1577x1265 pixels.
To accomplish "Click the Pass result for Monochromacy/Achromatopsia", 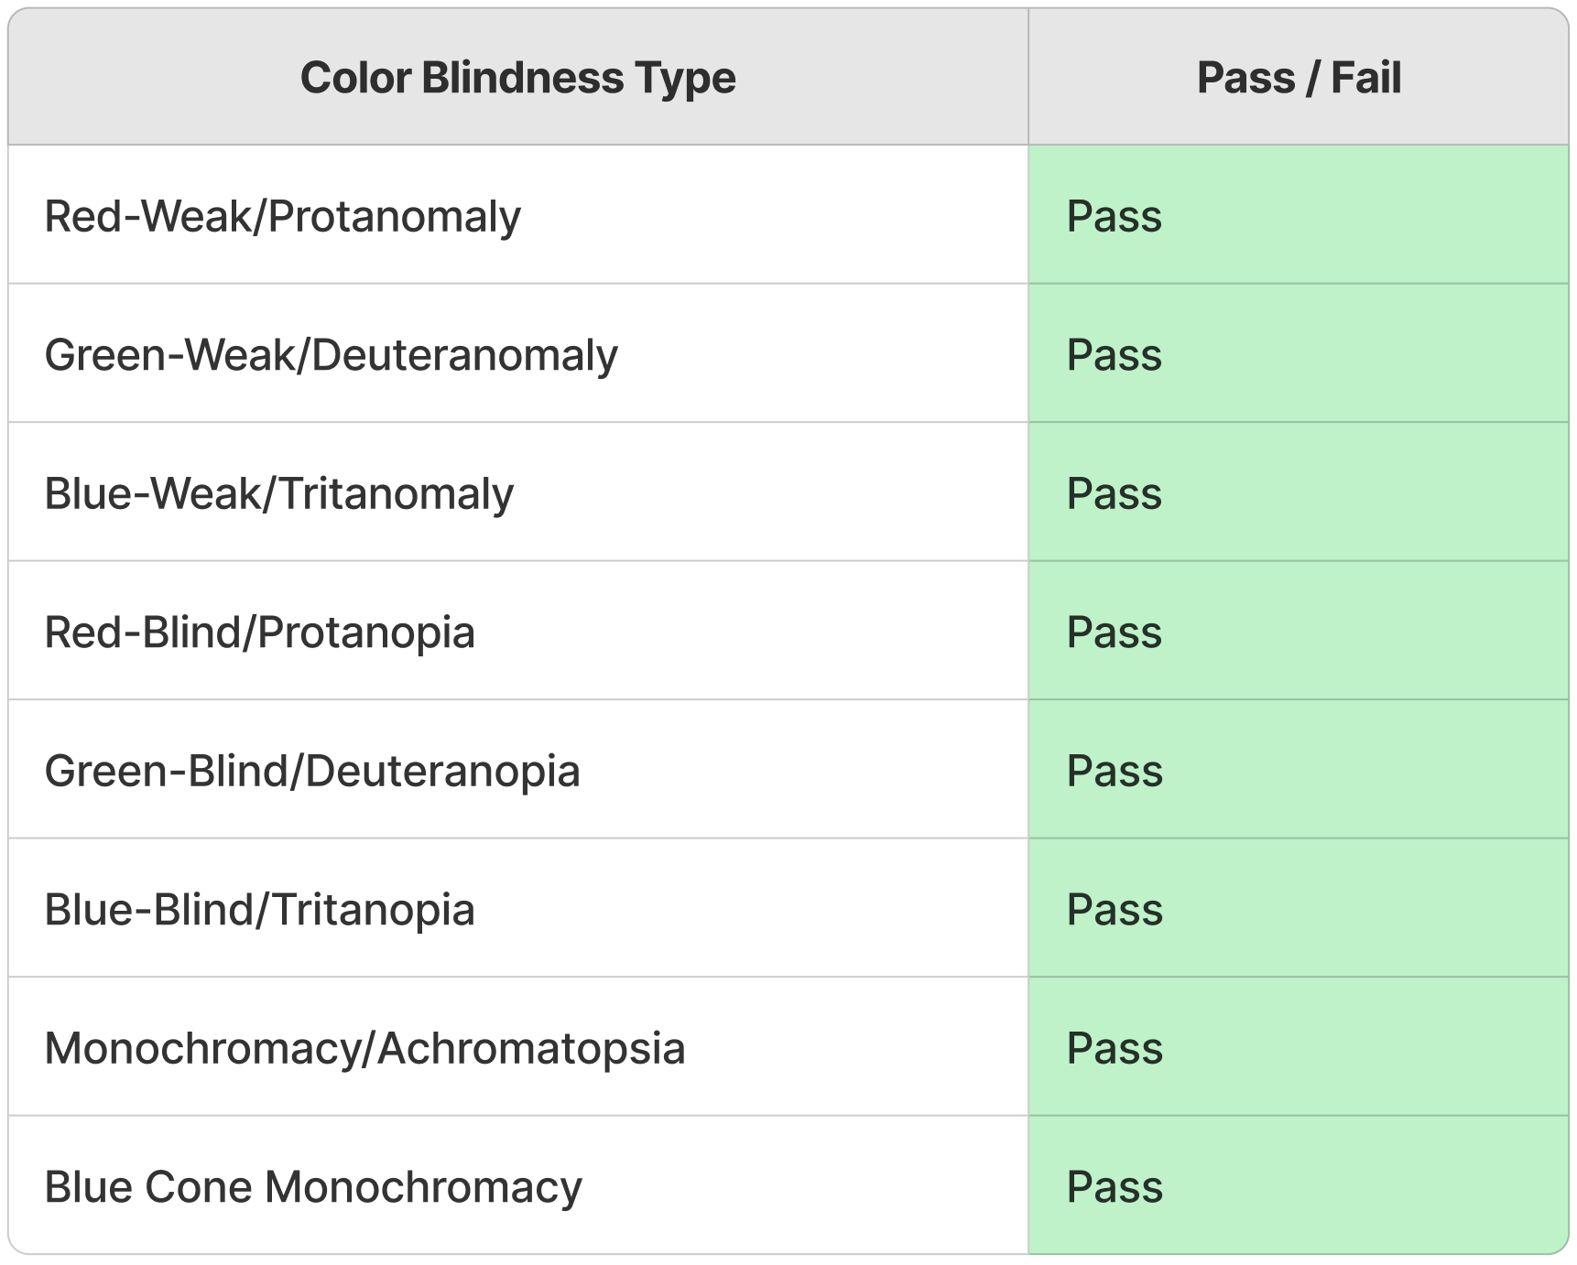I will (1114, 1049).
